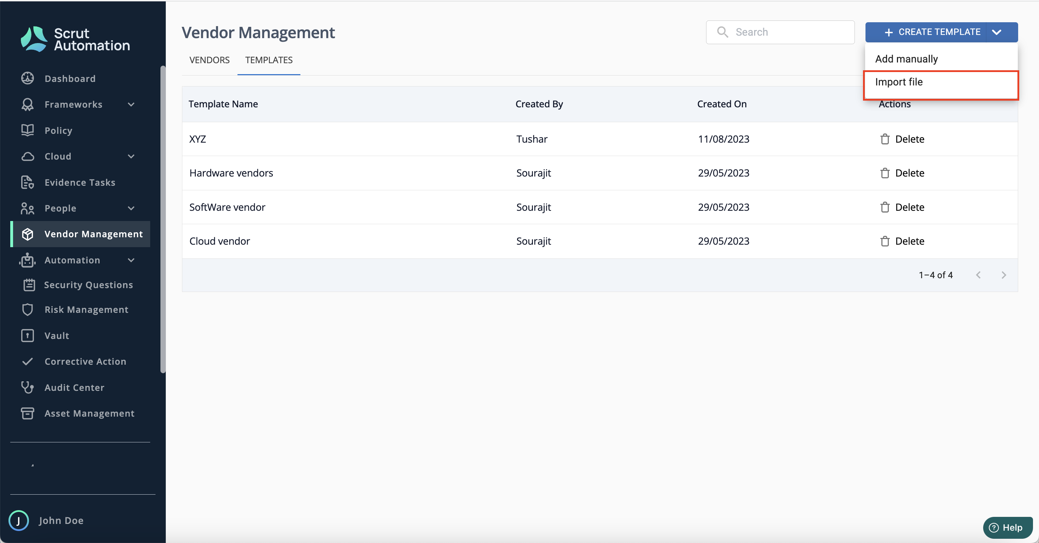
Task: Open the Audit Center page
Action: pos(74,388)
